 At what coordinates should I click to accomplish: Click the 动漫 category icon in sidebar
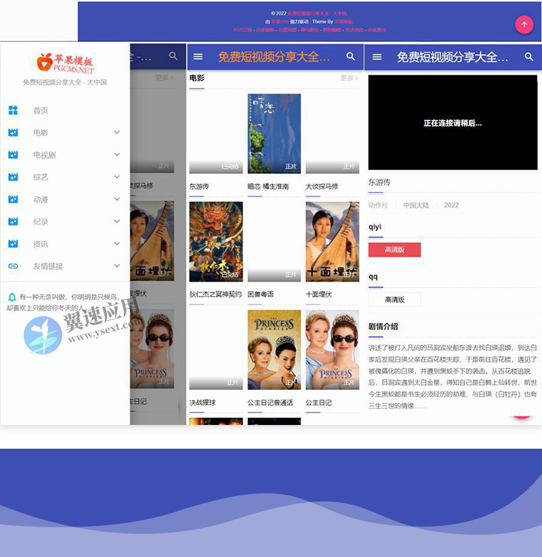coord(14,199)
